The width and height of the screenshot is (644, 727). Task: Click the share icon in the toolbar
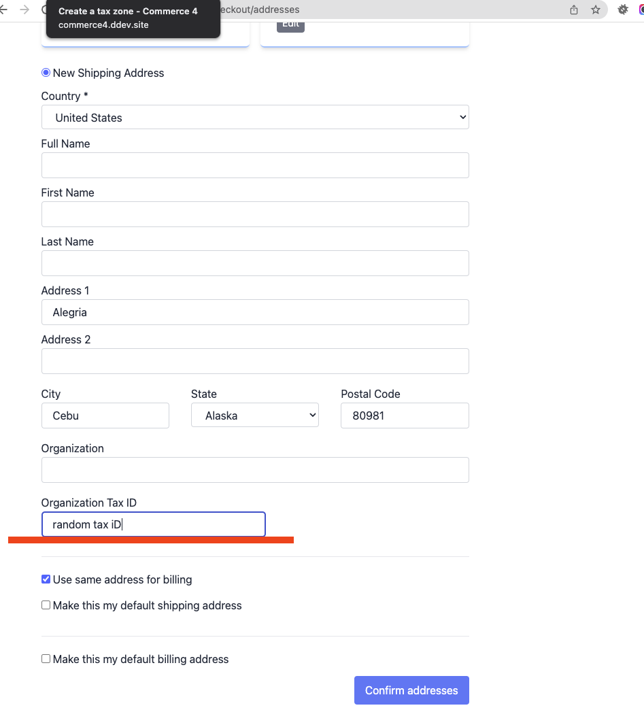click(x=573, y=10)
